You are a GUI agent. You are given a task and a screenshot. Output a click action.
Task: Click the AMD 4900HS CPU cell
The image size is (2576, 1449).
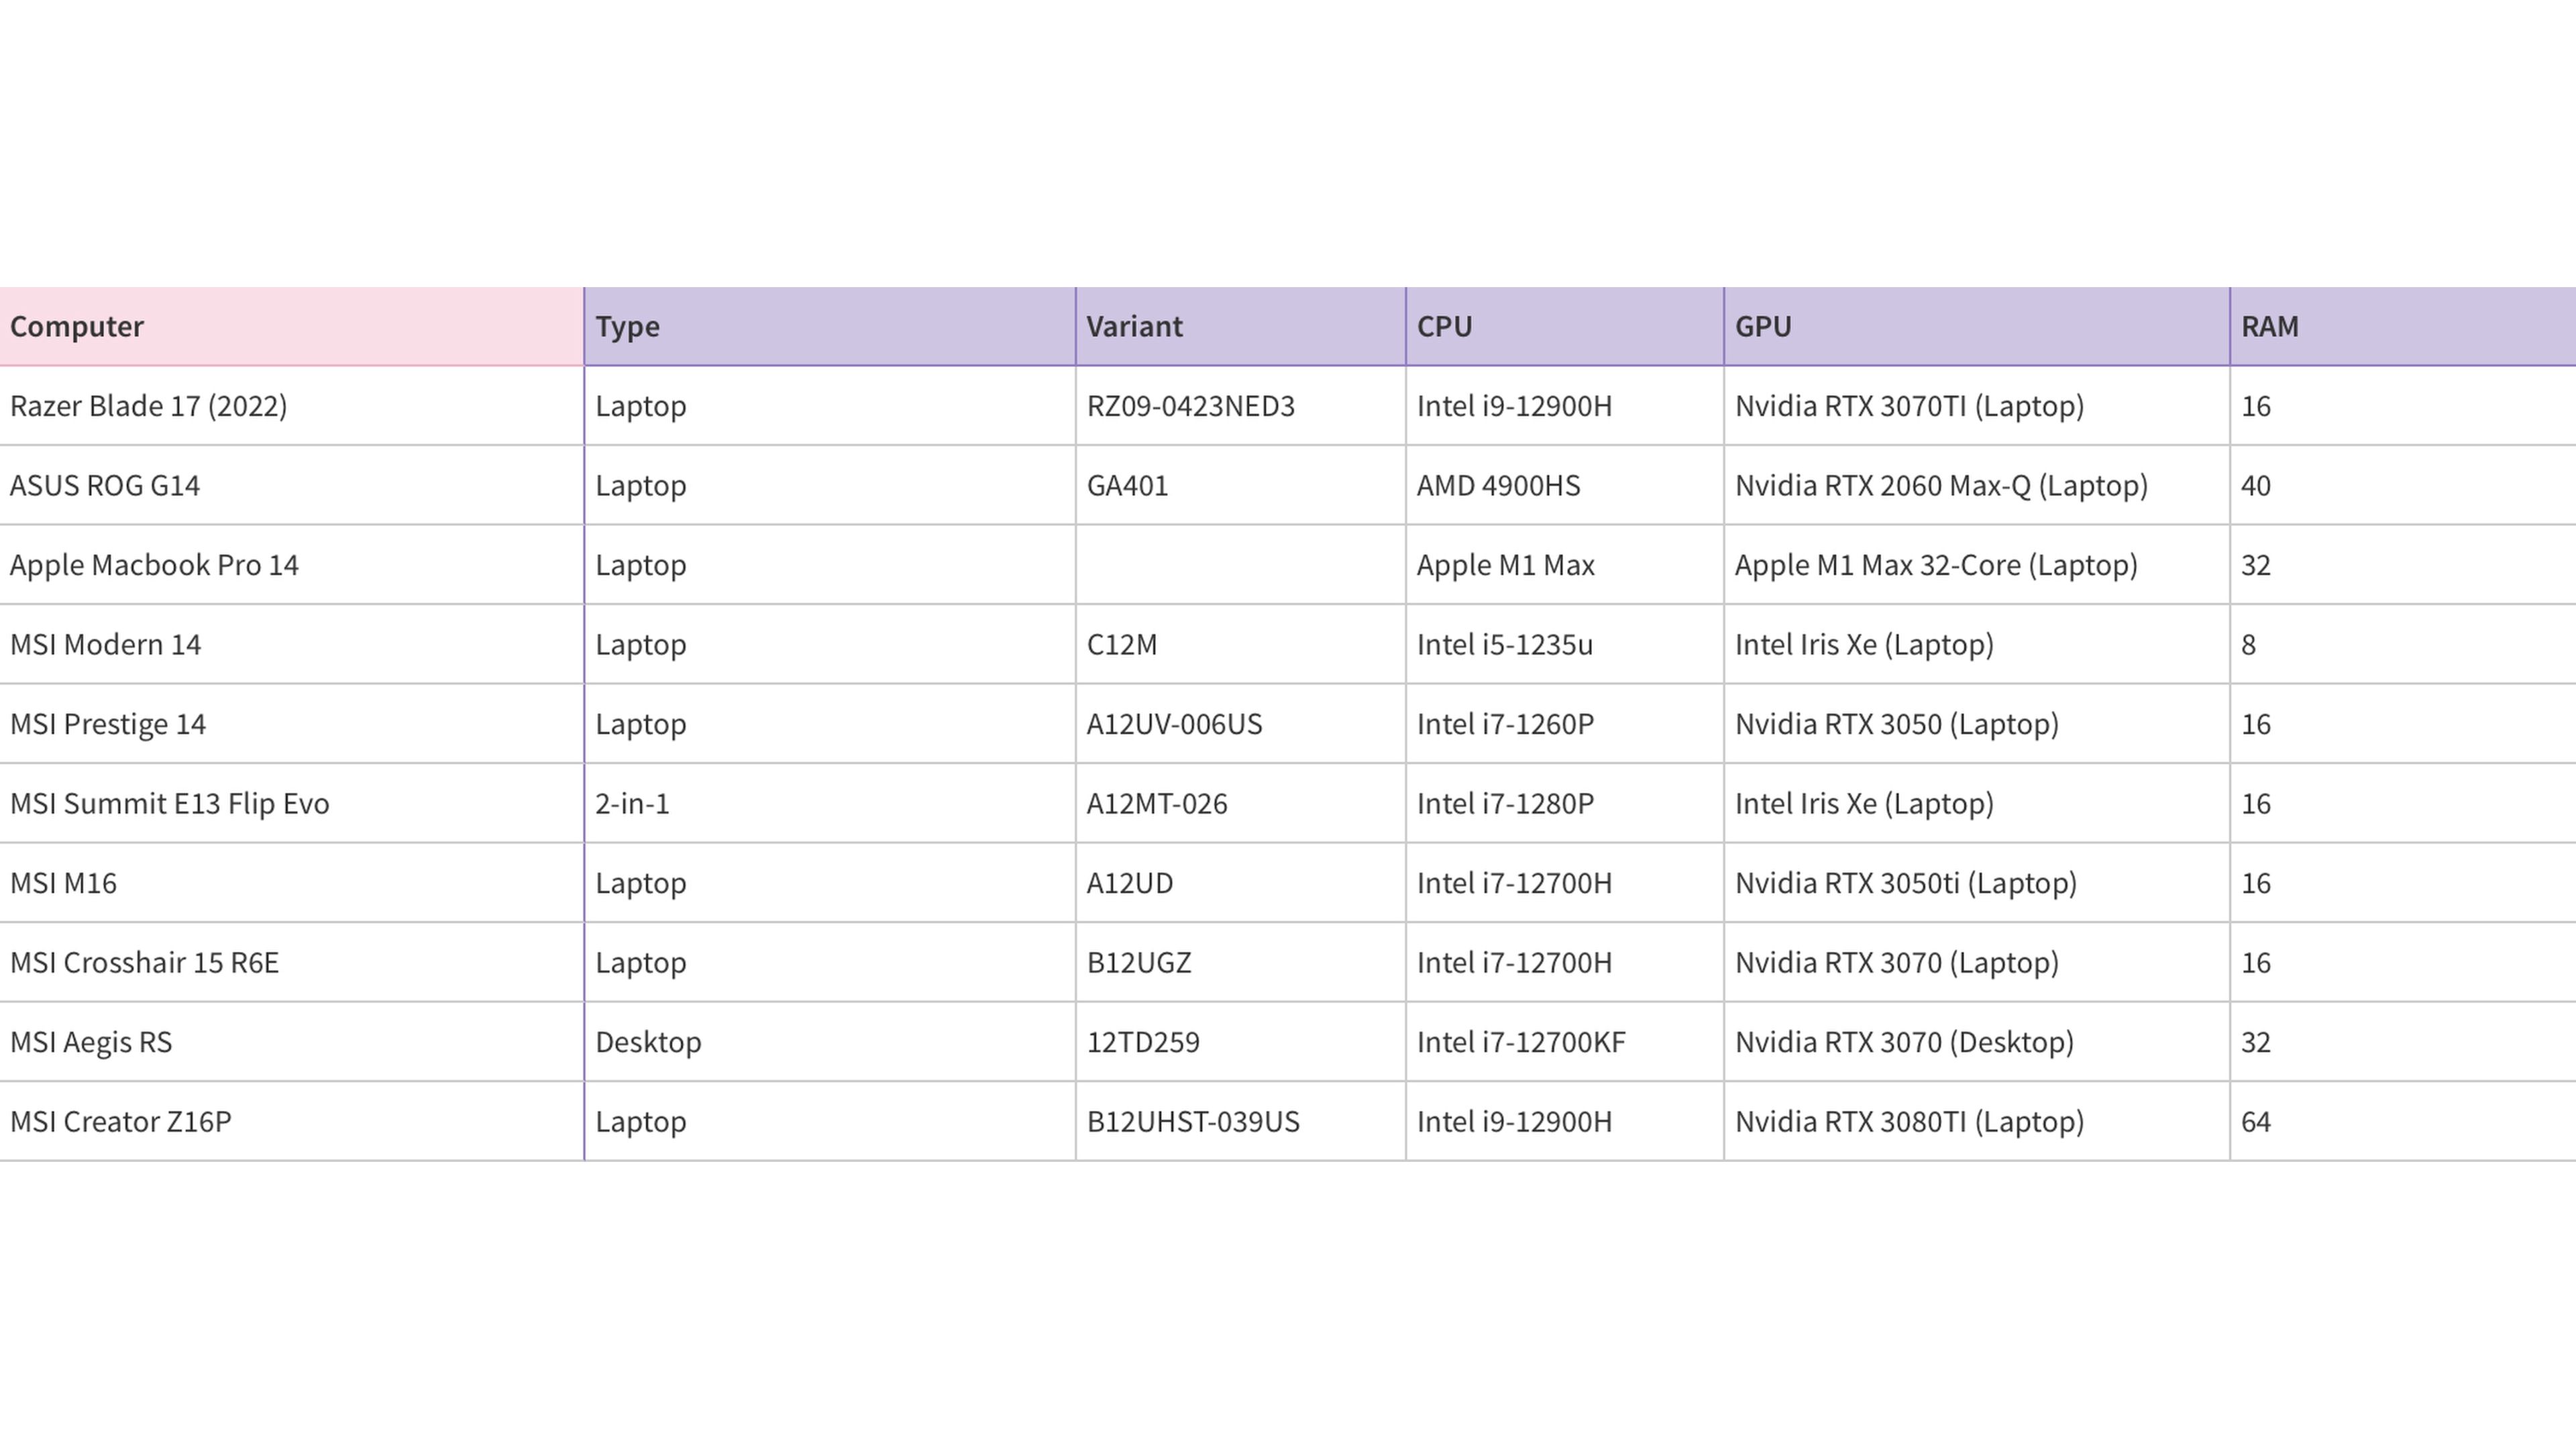click(x=1565, y=485)
